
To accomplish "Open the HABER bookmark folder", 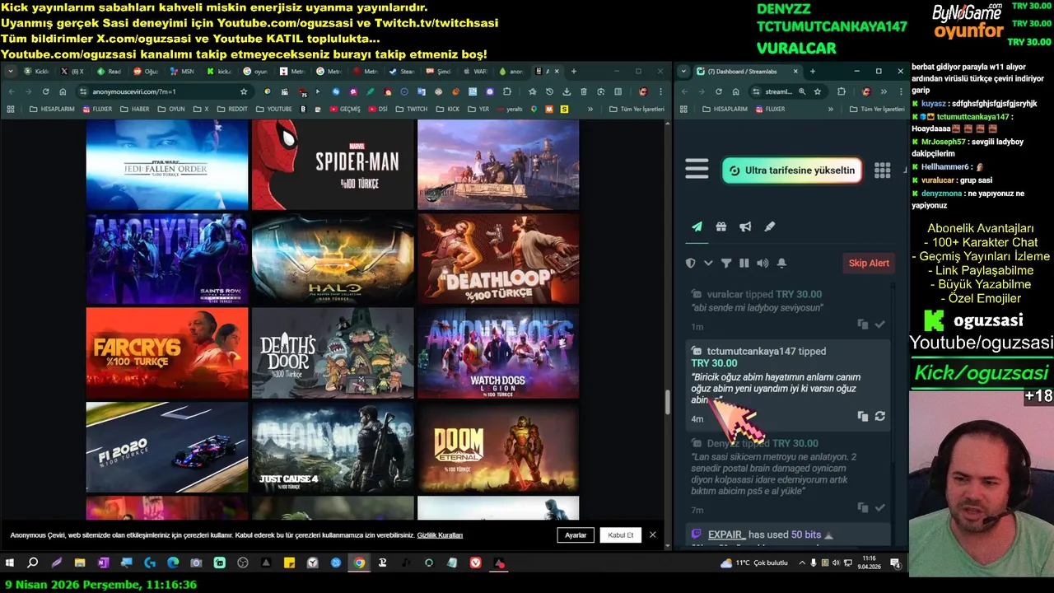I will click(x=135, y=109).
